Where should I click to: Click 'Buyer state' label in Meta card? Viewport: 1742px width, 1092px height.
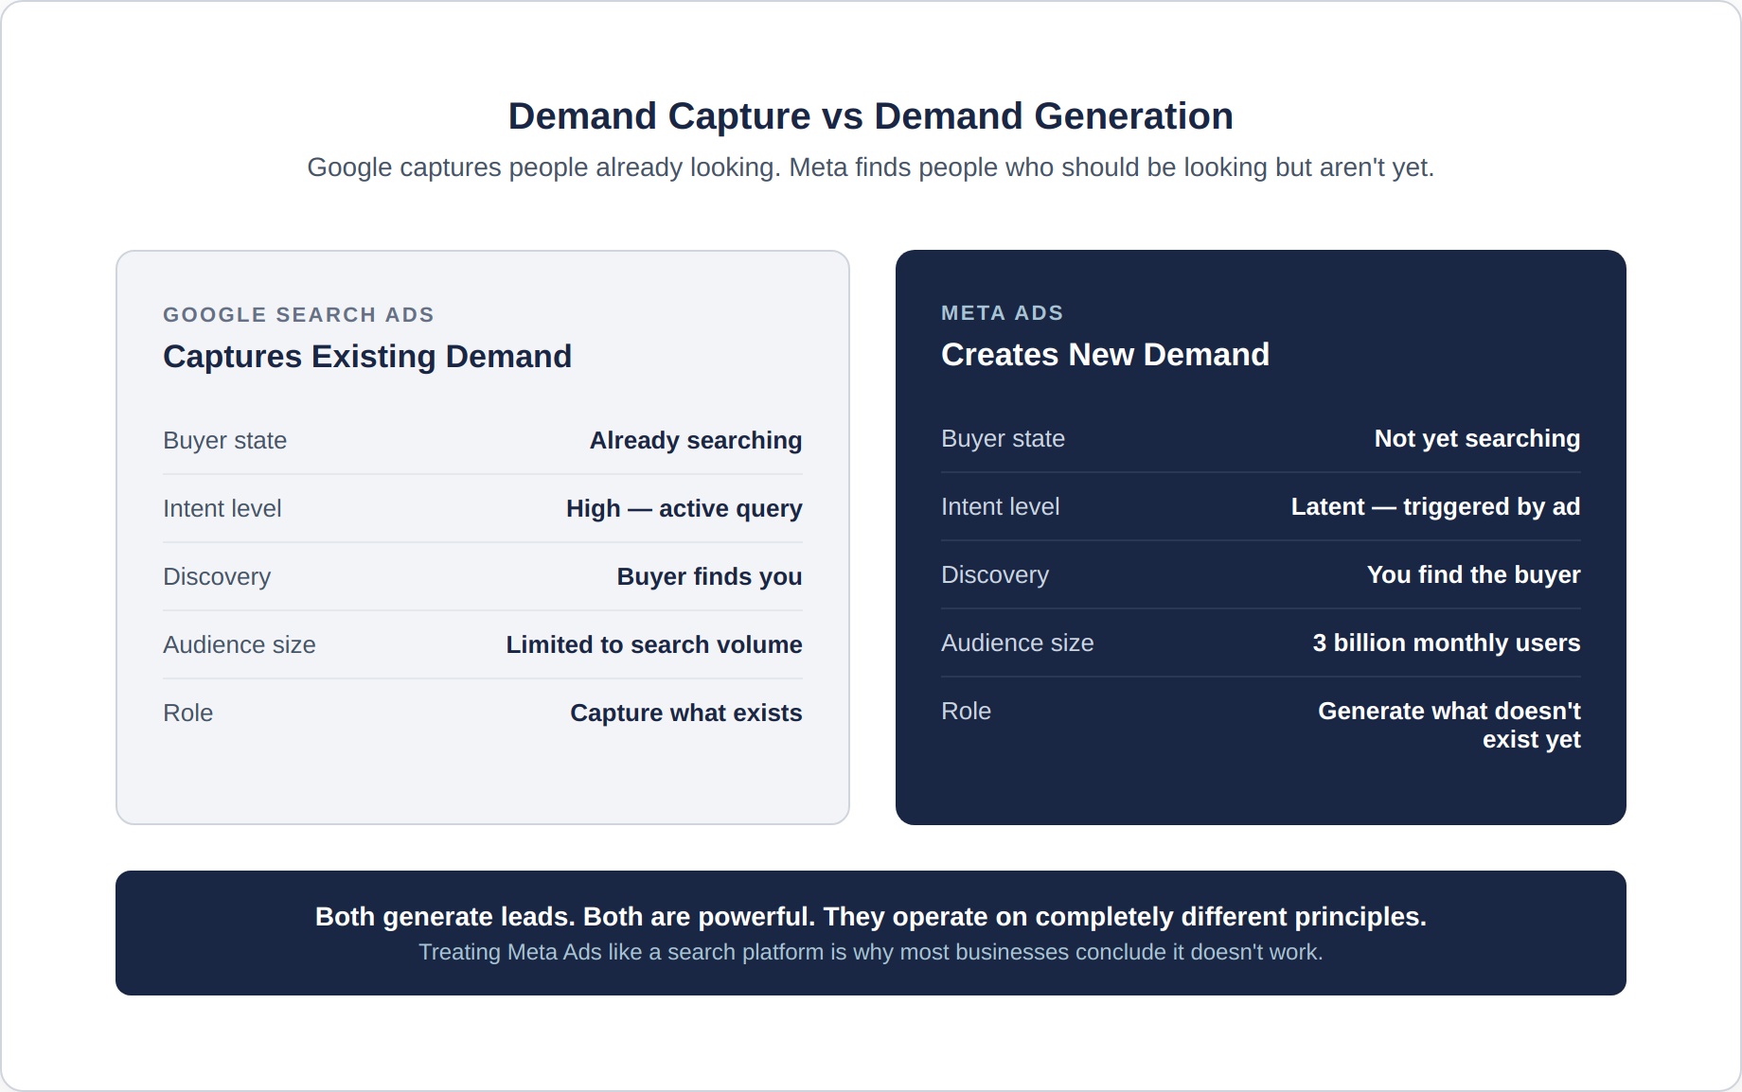pyautogui.click(x=1003, y=438)
